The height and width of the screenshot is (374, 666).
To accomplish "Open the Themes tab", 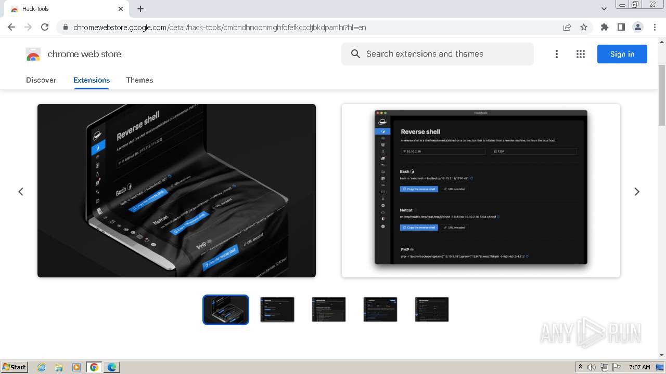I will pyautogui.click(x=139, y=80).
